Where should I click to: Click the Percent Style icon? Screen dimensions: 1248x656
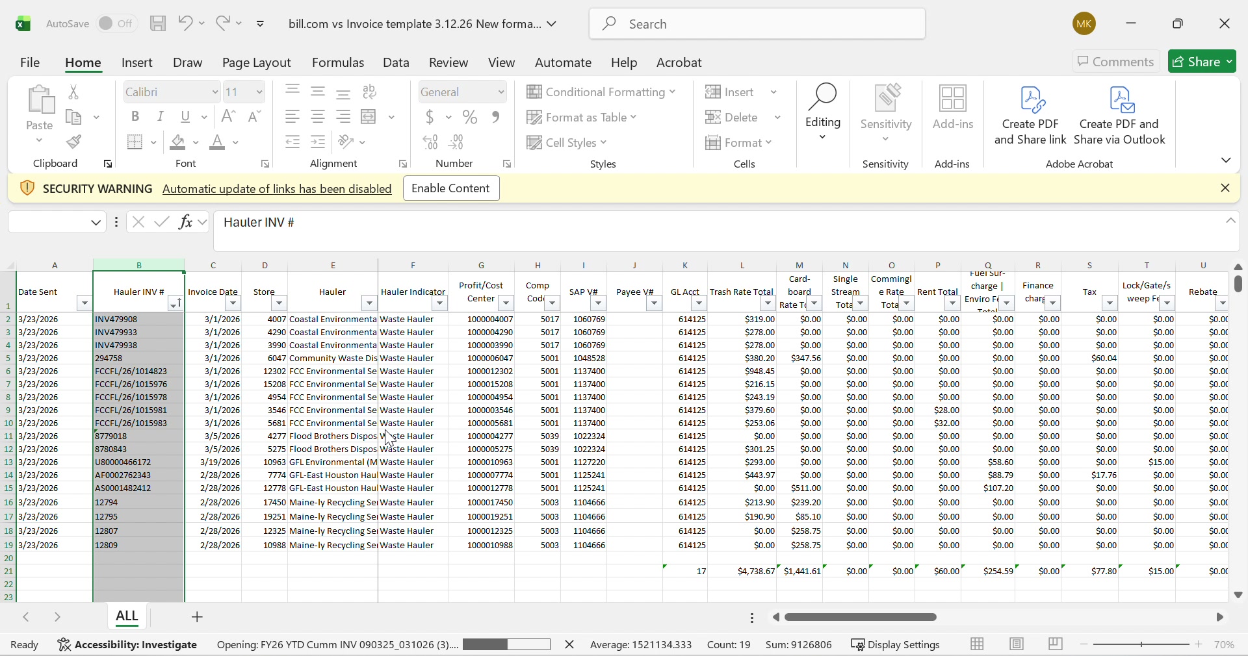point(470,117)
